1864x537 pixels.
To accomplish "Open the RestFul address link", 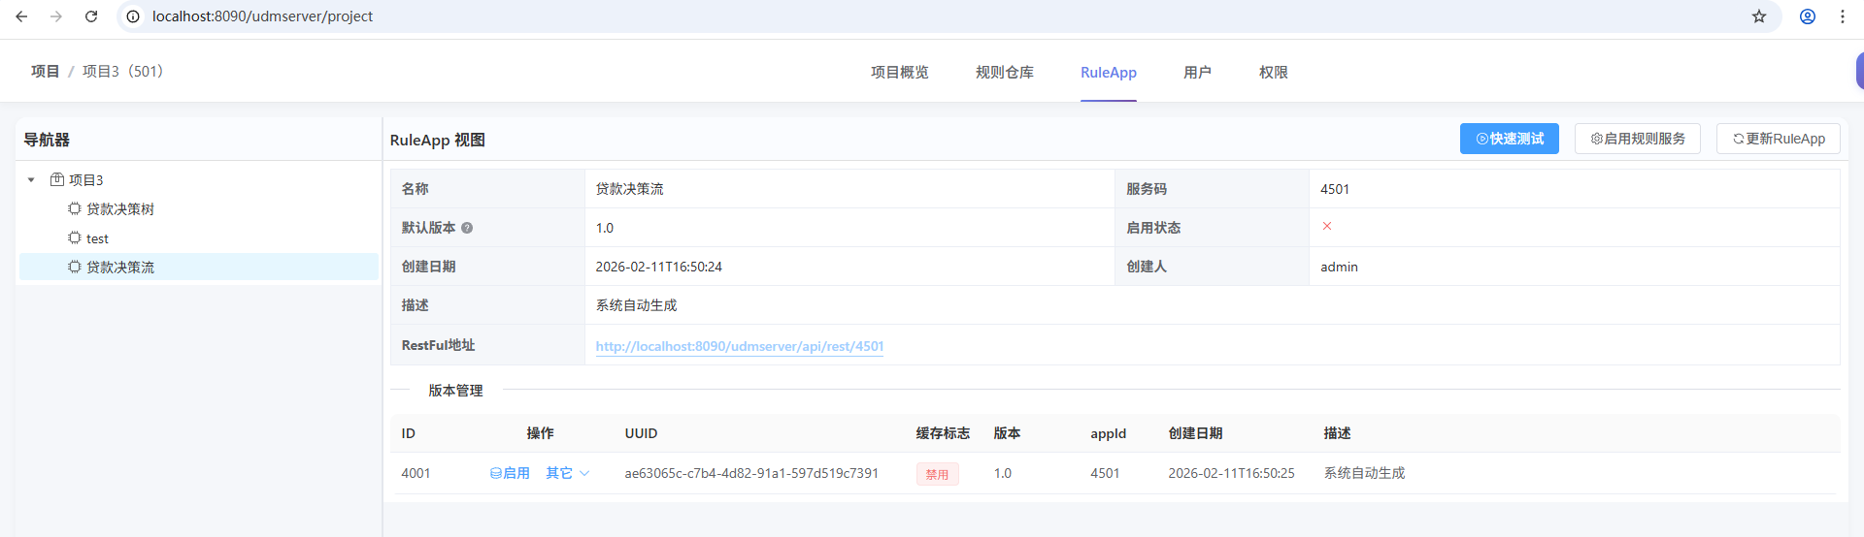I will tap(739, 346).
